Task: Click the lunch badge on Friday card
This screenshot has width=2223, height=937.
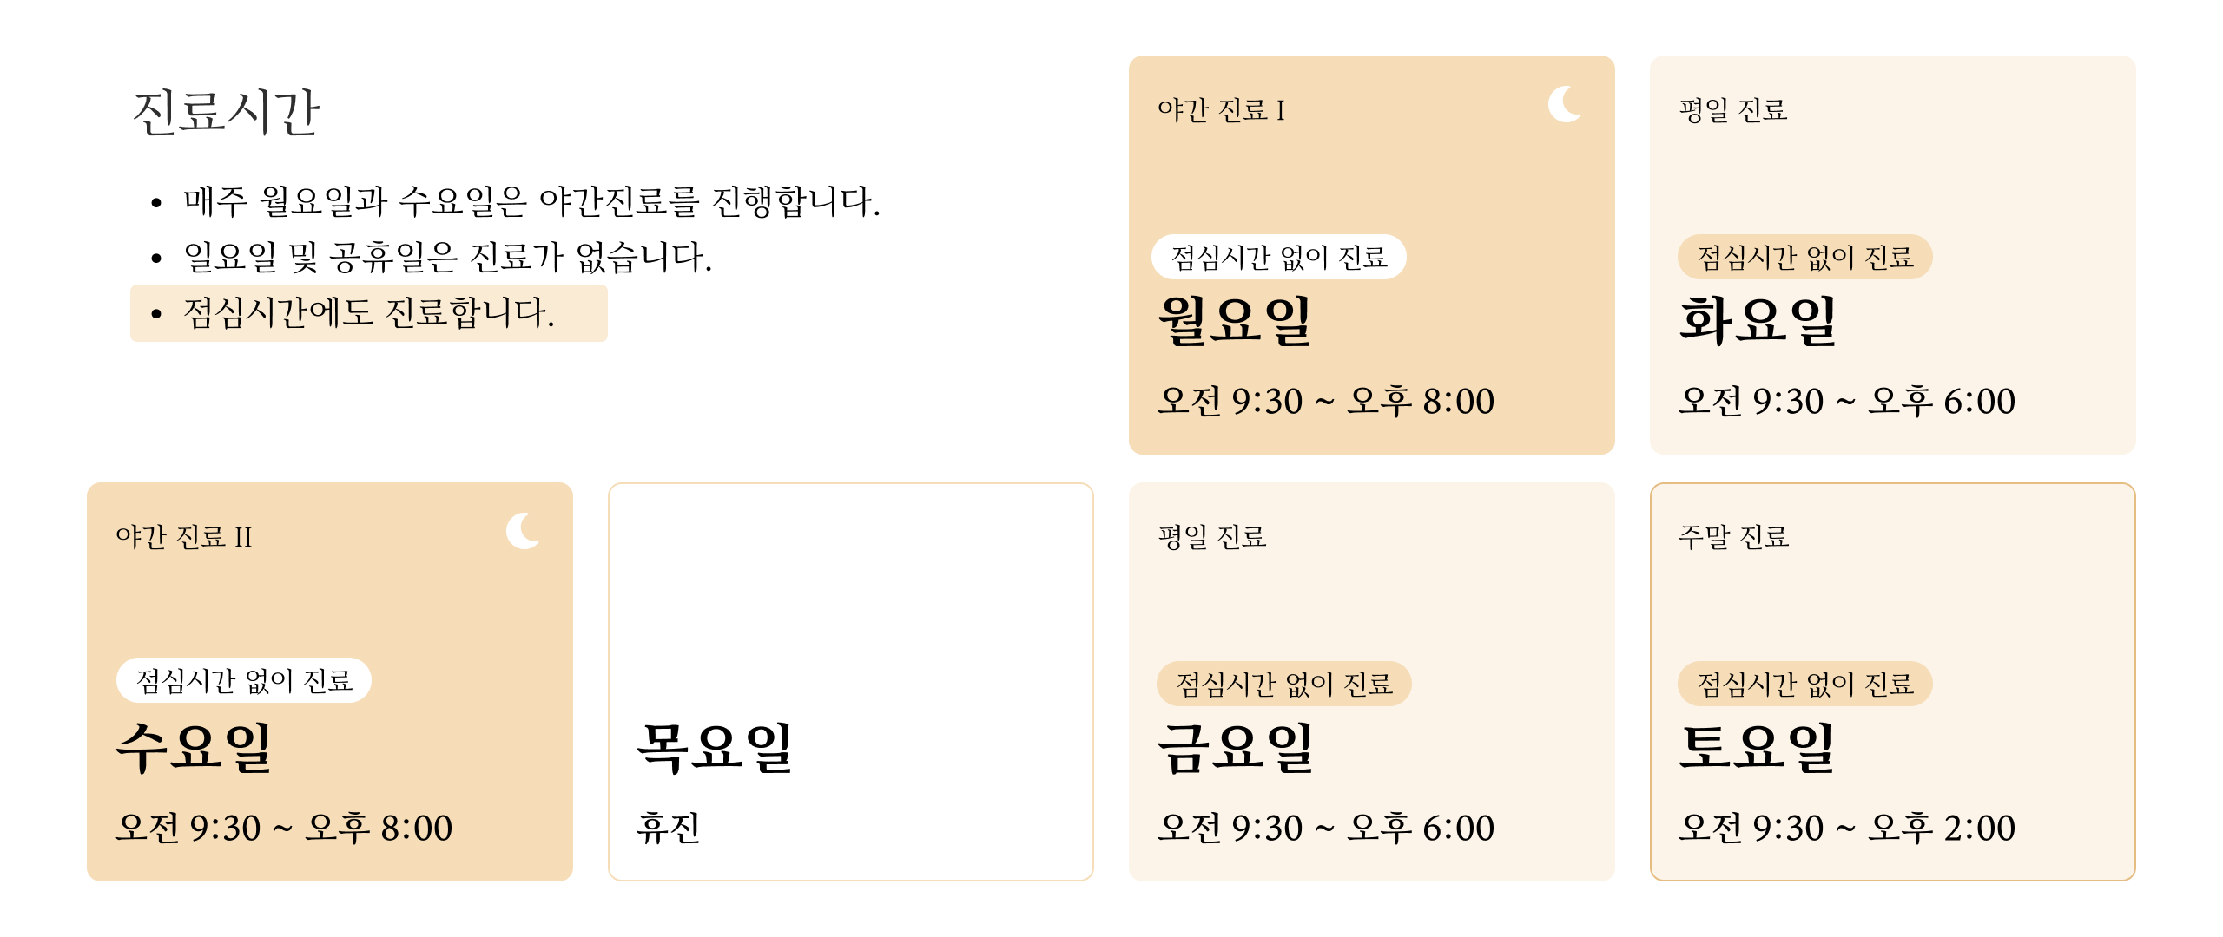Action: [x=1284, y=684]
